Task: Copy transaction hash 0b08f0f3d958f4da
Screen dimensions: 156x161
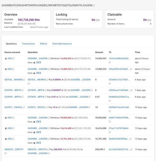Action: point(131,139)
